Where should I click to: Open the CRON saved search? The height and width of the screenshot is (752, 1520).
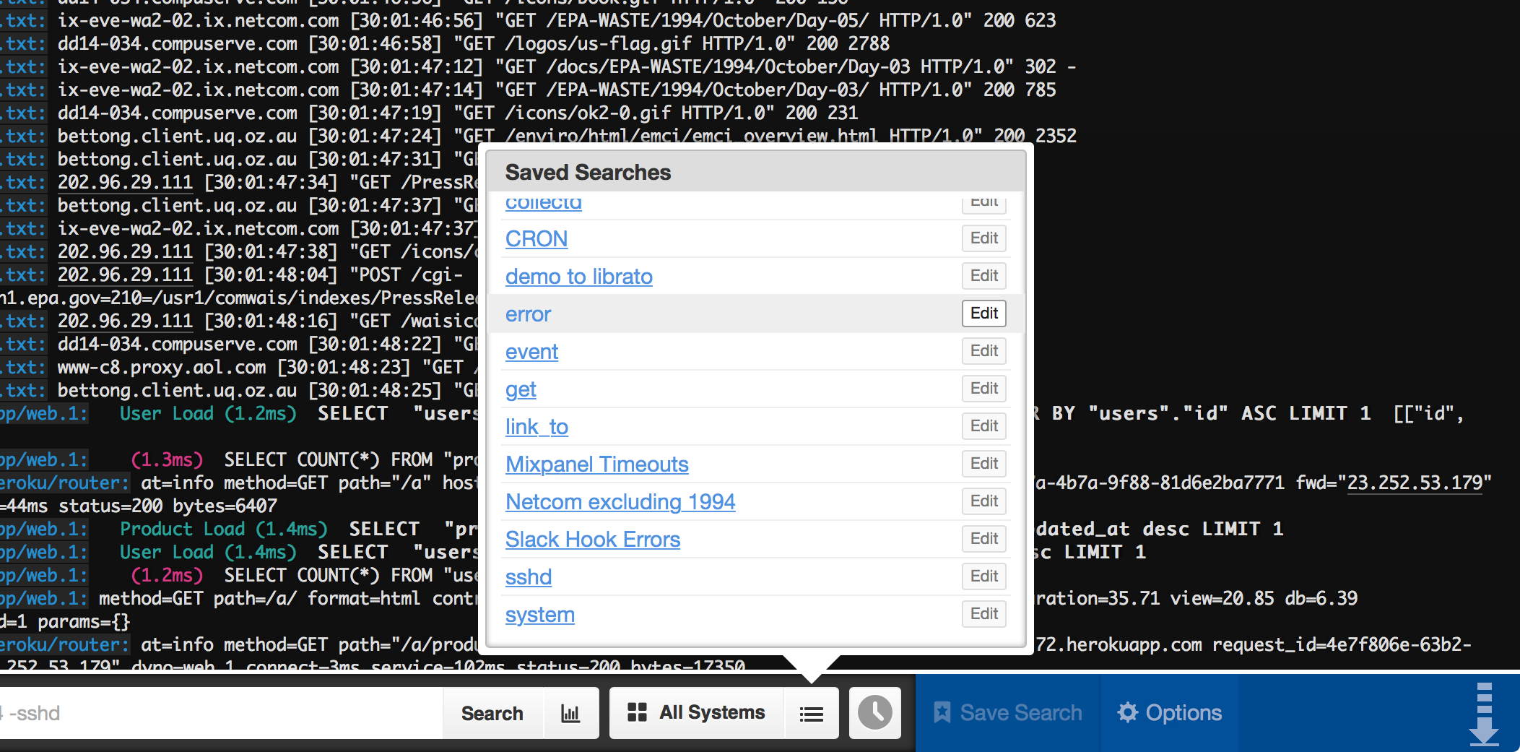536,238
